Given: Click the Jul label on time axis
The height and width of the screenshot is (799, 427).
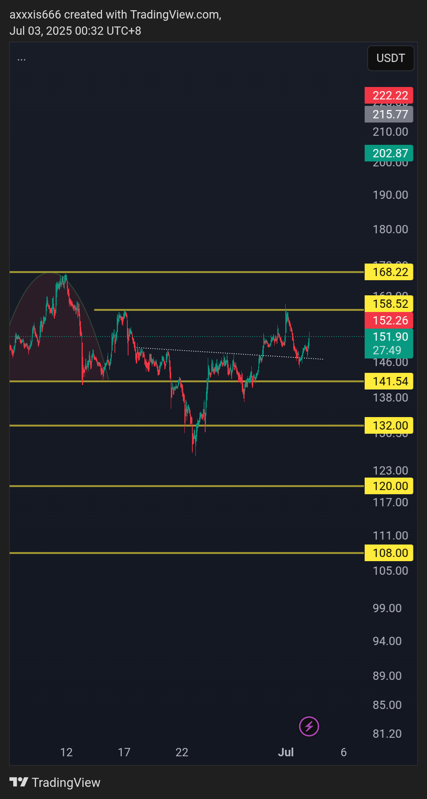Looking at the screenshot, I should [286, 752].
